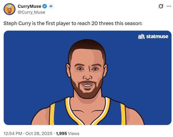
Task: Click the blue verified checkmark badge
Action: point(45,6)
